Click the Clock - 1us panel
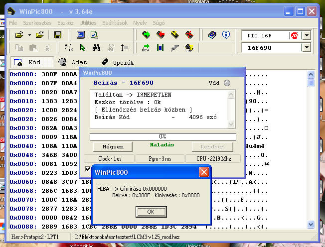325x247 pixels. pyautogui.click(x=110, y=159)
